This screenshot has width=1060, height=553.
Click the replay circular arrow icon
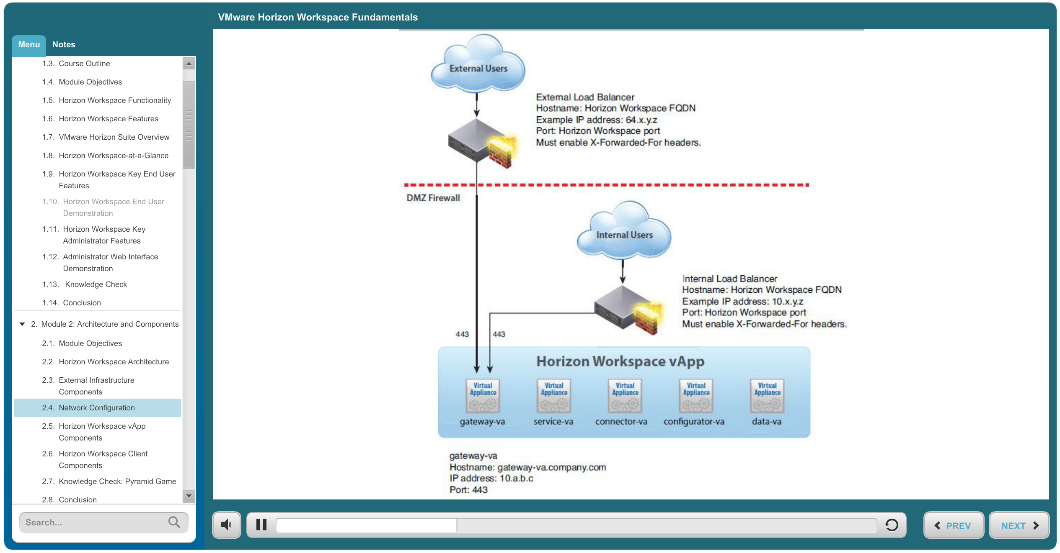pyautogui.click(x=892, y=525)
